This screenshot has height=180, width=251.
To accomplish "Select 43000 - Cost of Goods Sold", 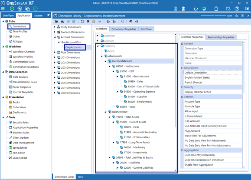I will click(x=143, y=87).
